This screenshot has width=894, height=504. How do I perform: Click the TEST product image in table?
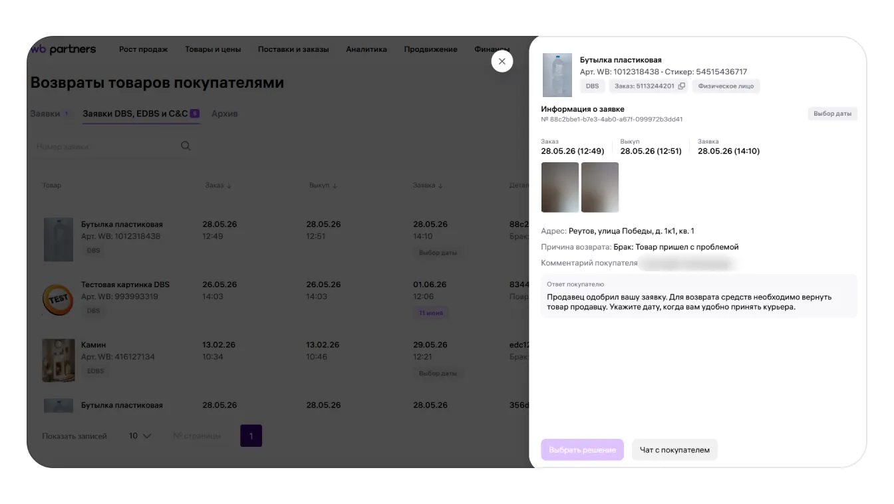point(58,300)
